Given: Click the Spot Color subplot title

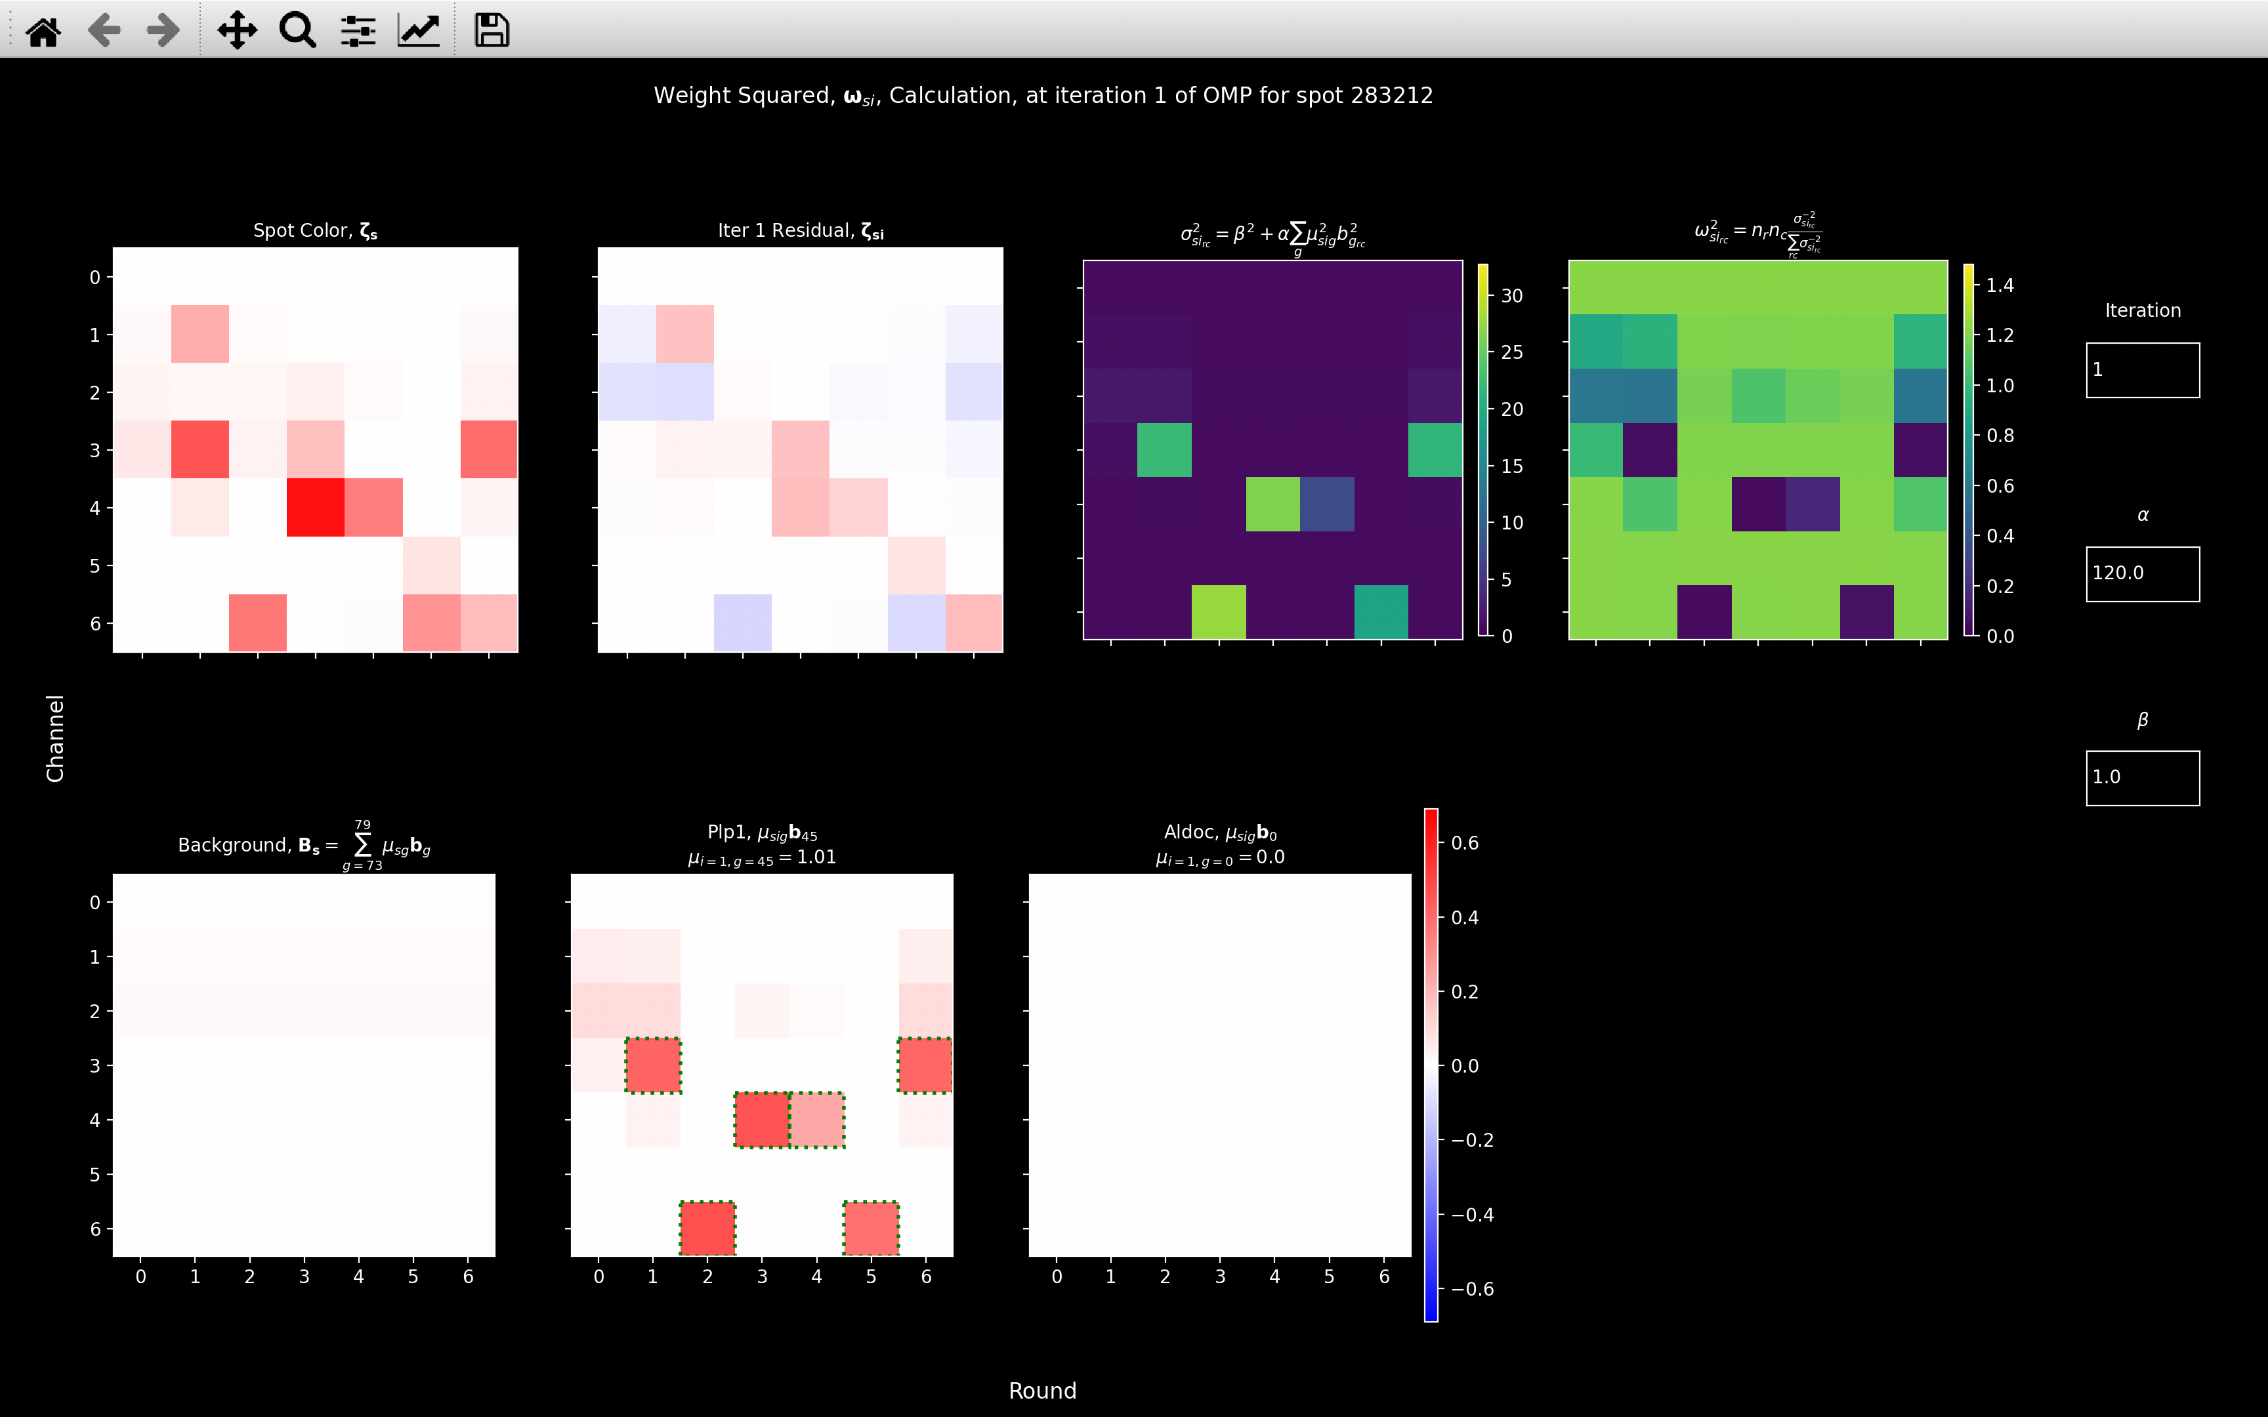Looking at the screenshot, I should (x=315, y=230).
